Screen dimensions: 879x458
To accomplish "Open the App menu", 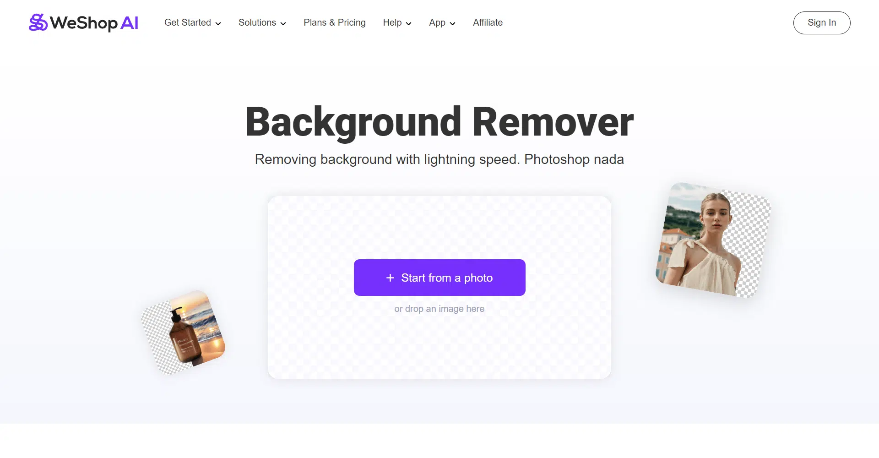I will [442, 22].
